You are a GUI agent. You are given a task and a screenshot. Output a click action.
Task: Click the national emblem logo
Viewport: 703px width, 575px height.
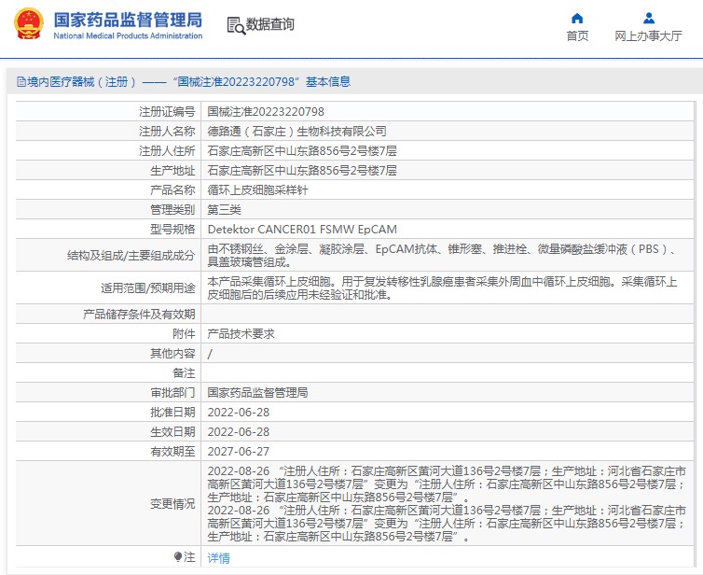(29, 23)
